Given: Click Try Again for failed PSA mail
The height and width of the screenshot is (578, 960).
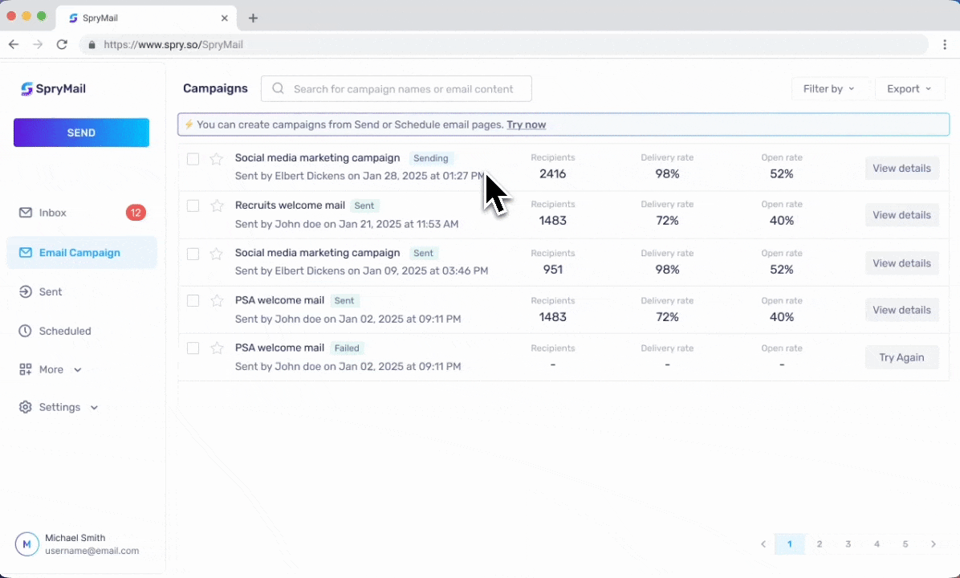Looking at the screenshot, I should click(902, 357).
